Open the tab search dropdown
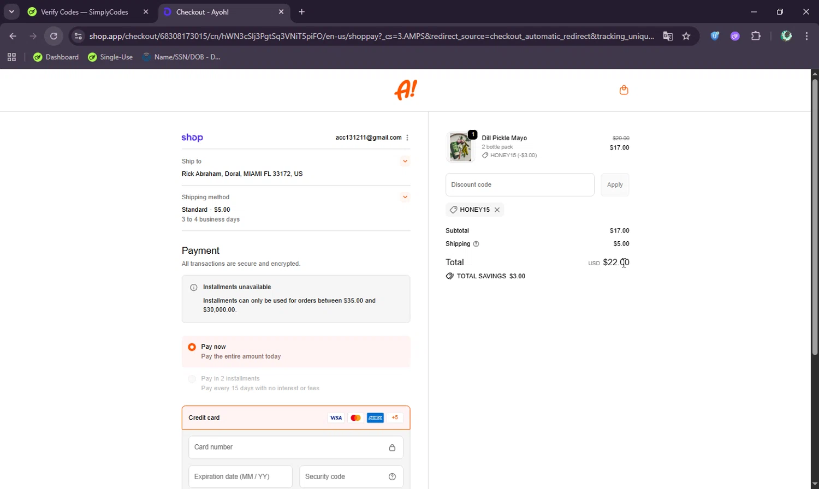This screenshot has height=489, width=819. [x=11, y=11]
